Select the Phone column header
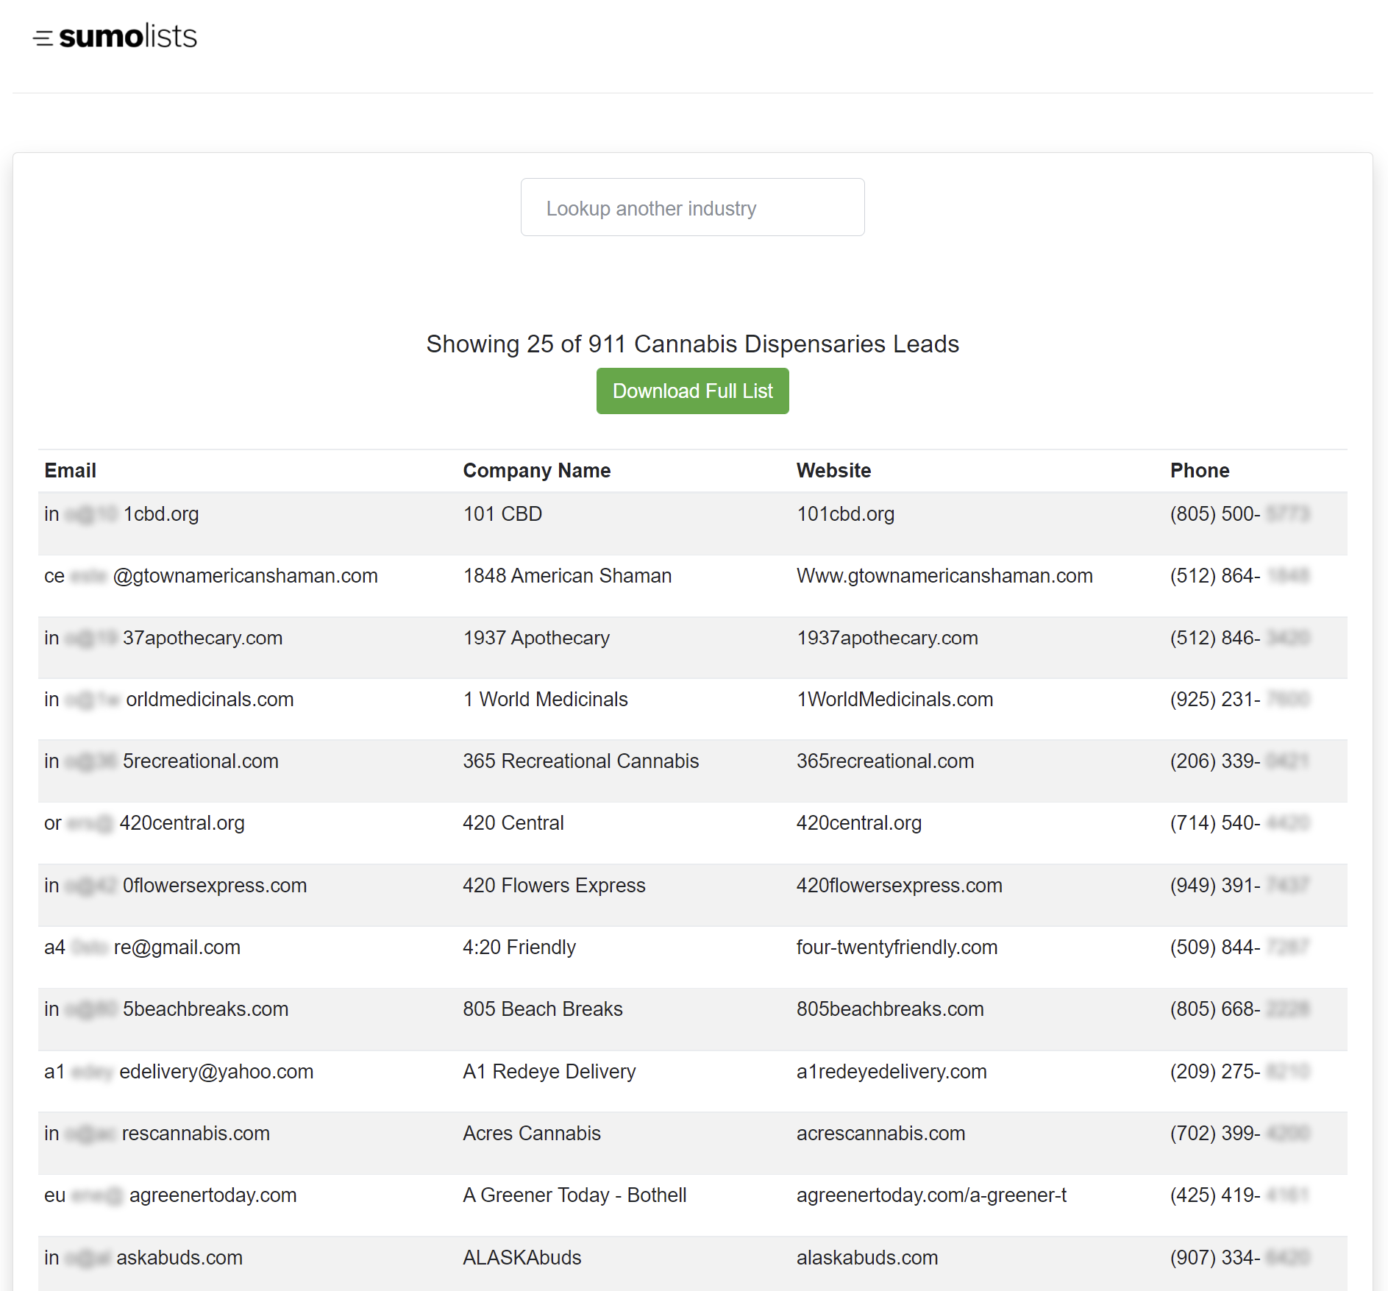The width and height of the screenshot is (1388, 1291). [x=1200, y=471]
